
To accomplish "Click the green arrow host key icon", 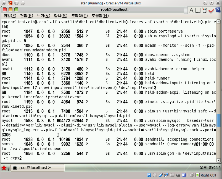I will tap(197, 175).
